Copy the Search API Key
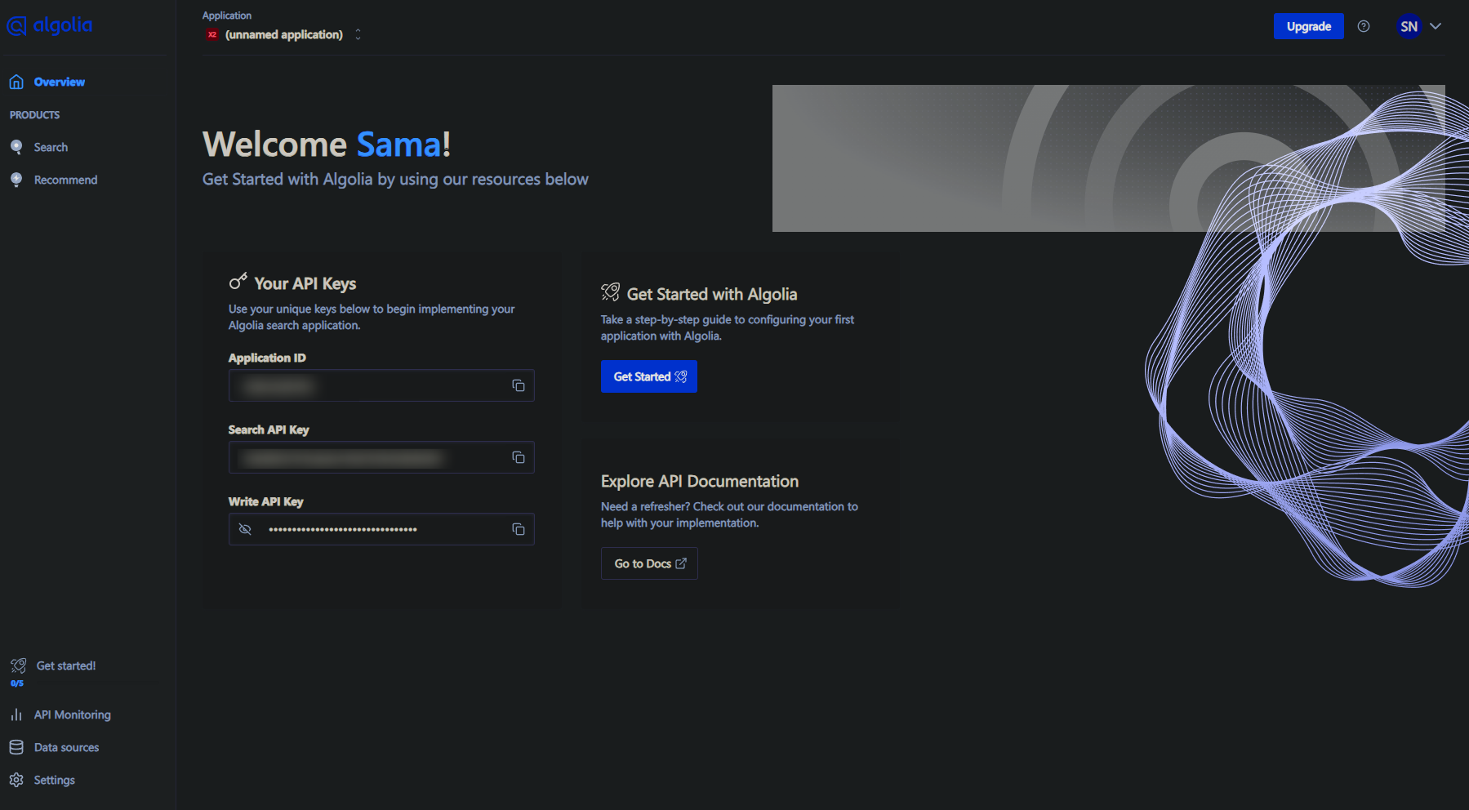The height and width of the screenshot is (810, 1469). pos(518,457)
